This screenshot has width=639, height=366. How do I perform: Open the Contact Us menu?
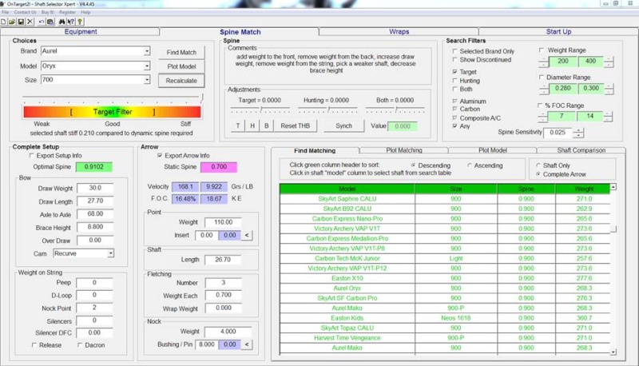coord(26,12)
